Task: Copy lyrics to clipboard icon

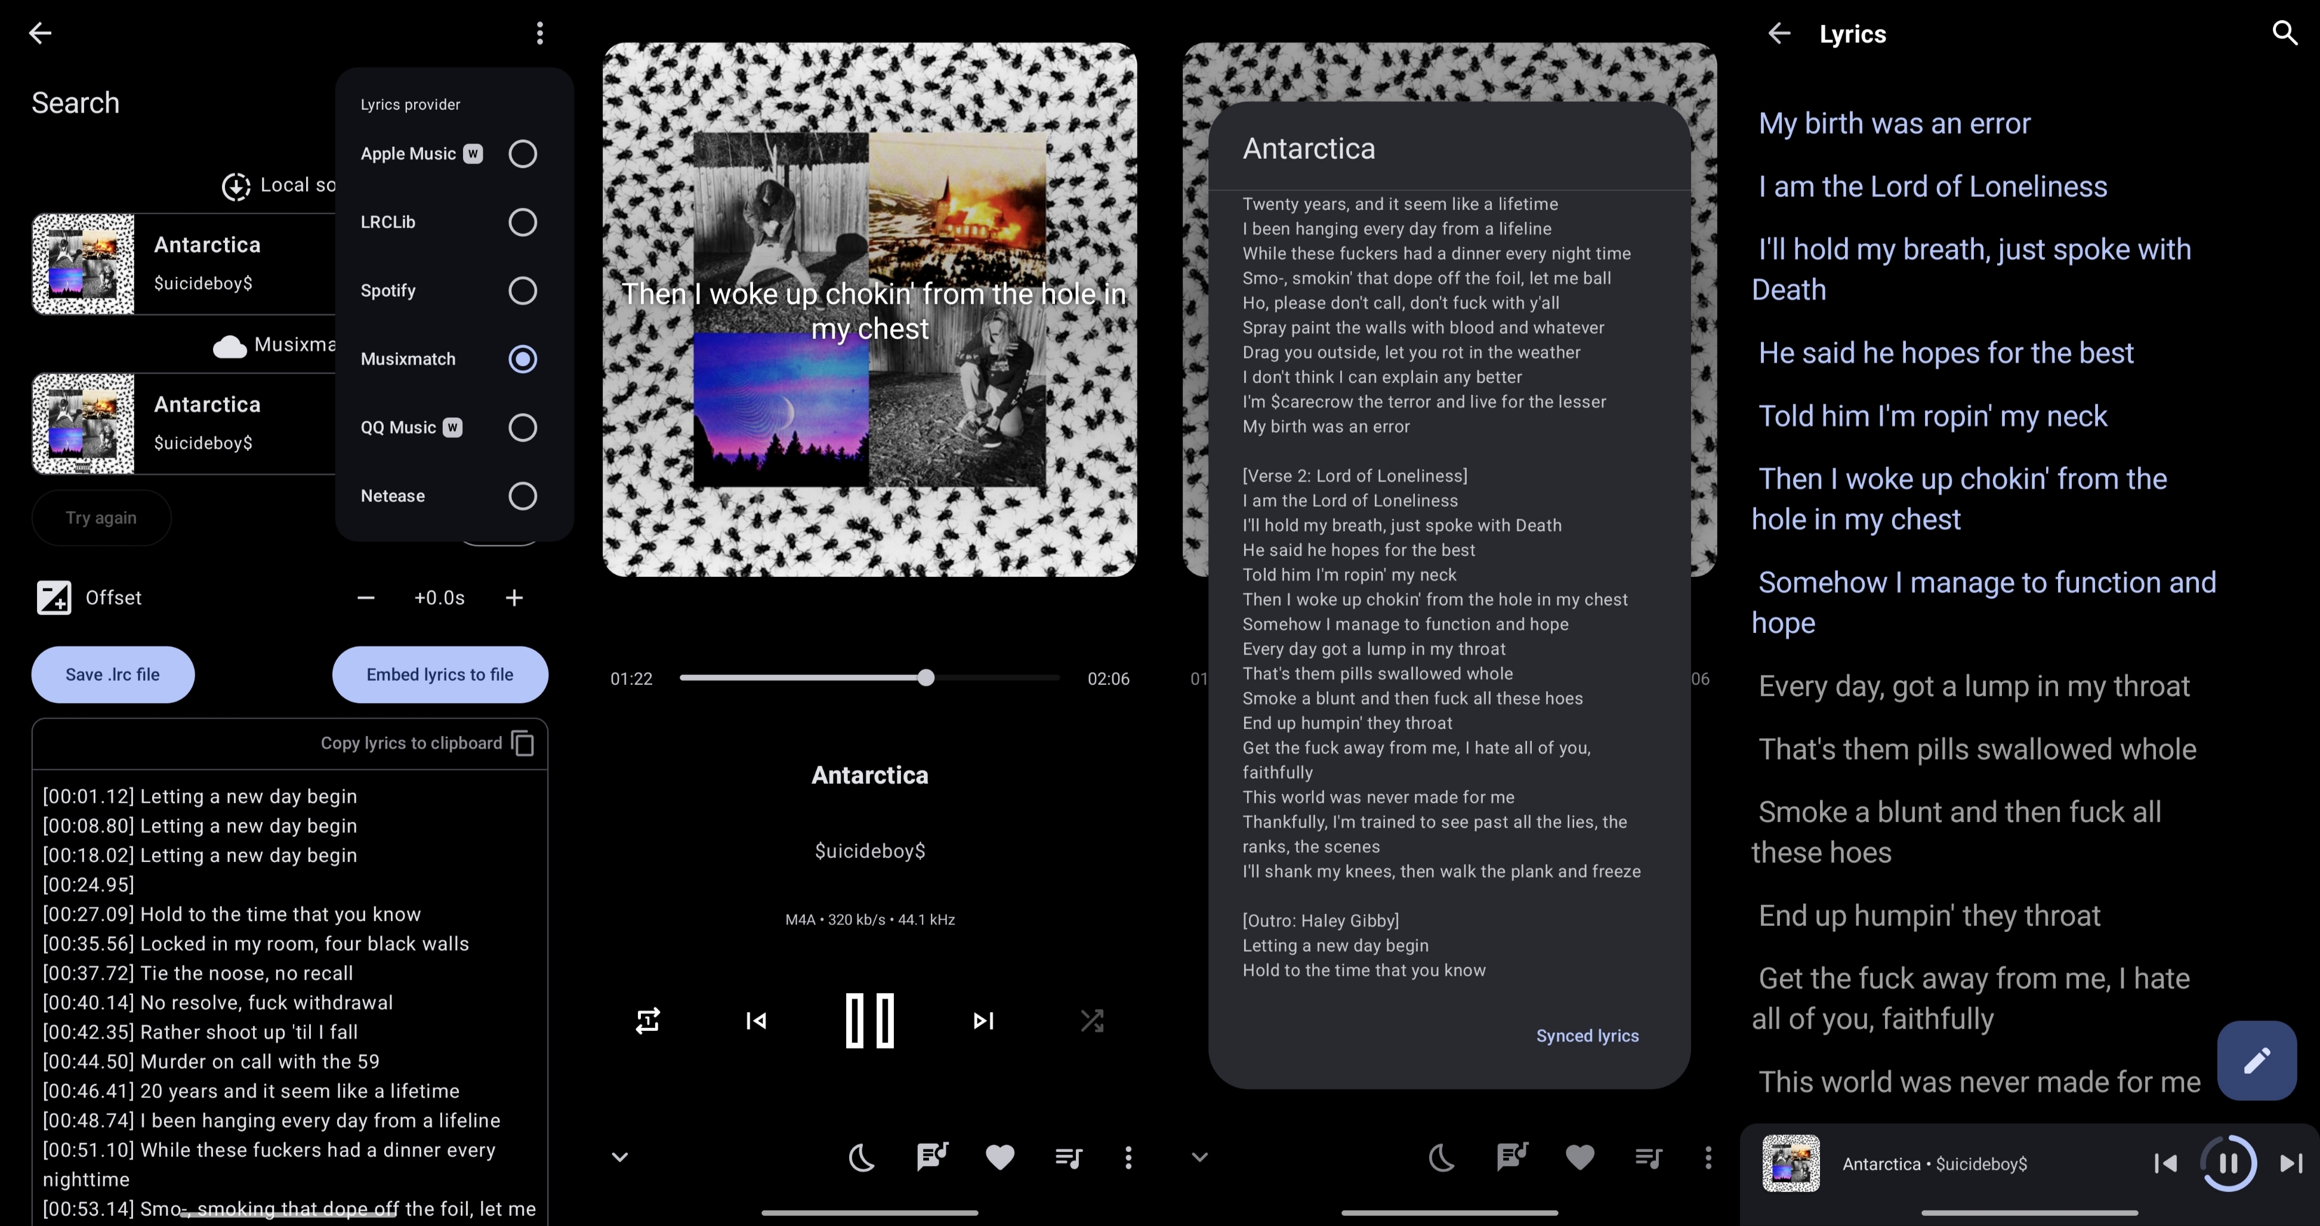Action: pyautogui.click(x=523, y=743)
